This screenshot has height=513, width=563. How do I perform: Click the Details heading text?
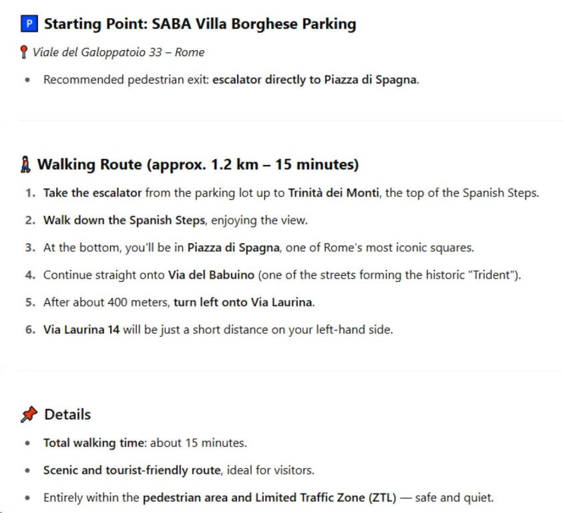tap(67, 415)
